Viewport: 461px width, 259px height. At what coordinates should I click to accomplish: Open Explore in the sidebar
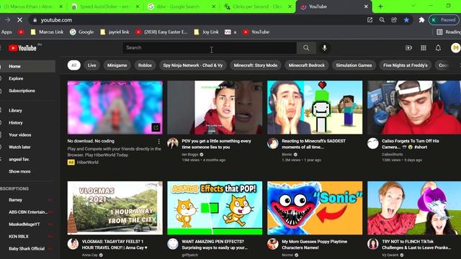tap(27, 78)
